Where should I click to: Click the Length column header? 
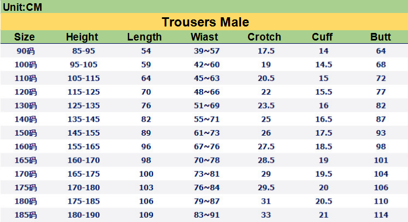pos(144,37)
